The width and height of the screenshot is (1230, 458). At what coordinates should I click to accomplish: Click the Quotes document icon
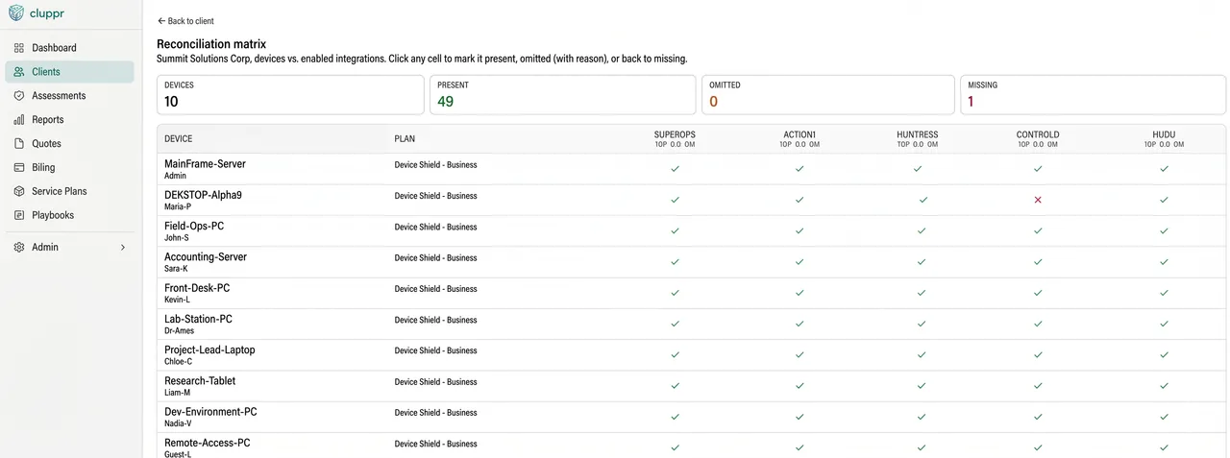point(19,144)
